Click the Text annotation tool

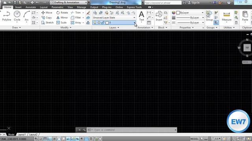[x=141, y=16]
